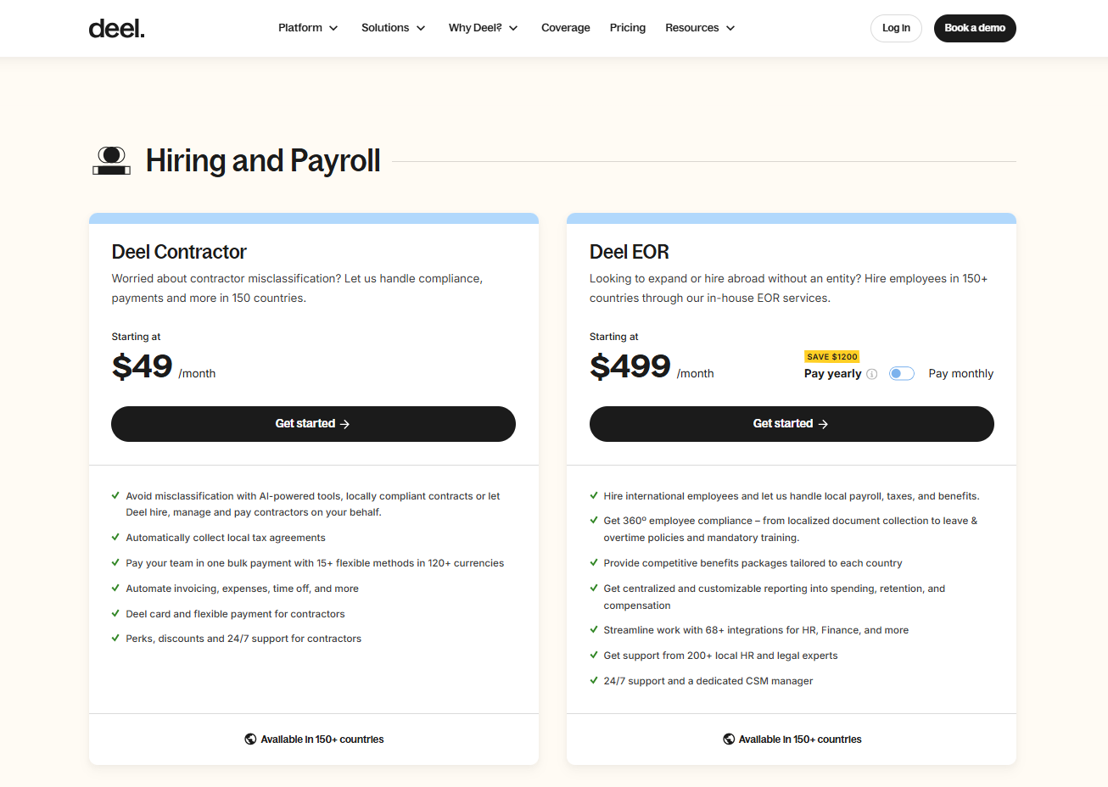Viewport: 1108px width, 787px height.
Task: Open the Why Deel? dropdown menu
Action: 483,28
